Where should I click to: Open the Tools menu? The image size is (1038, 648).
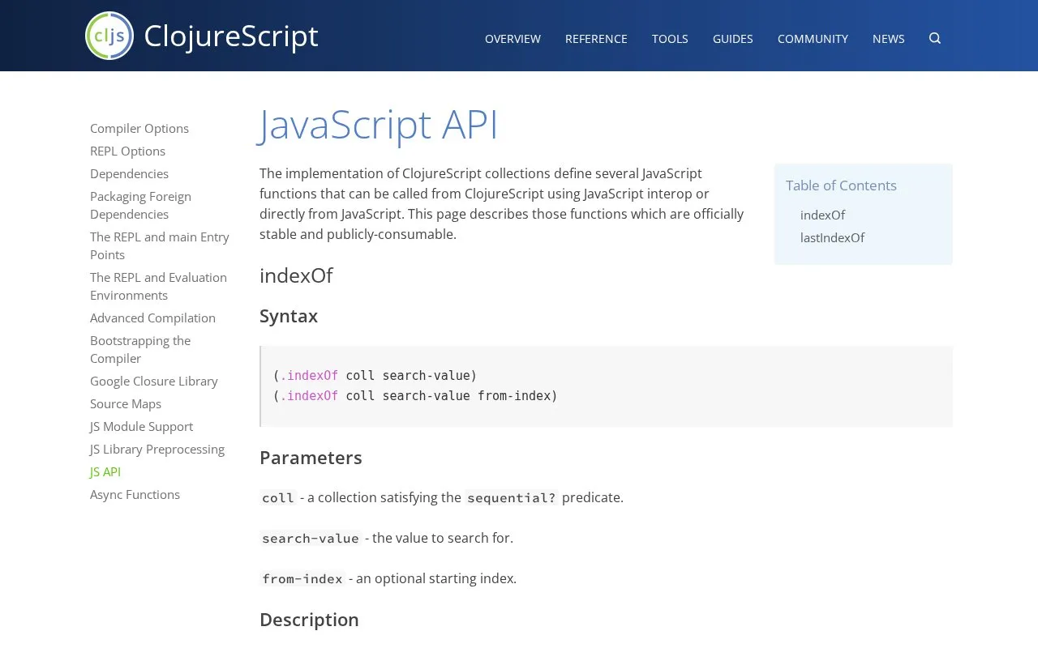coord(670,39)
